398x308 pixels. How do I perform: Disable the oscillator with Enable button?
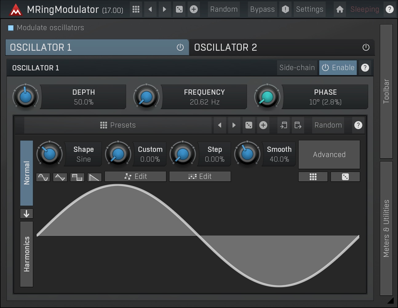pyautogui.click(x=338, y=68)
